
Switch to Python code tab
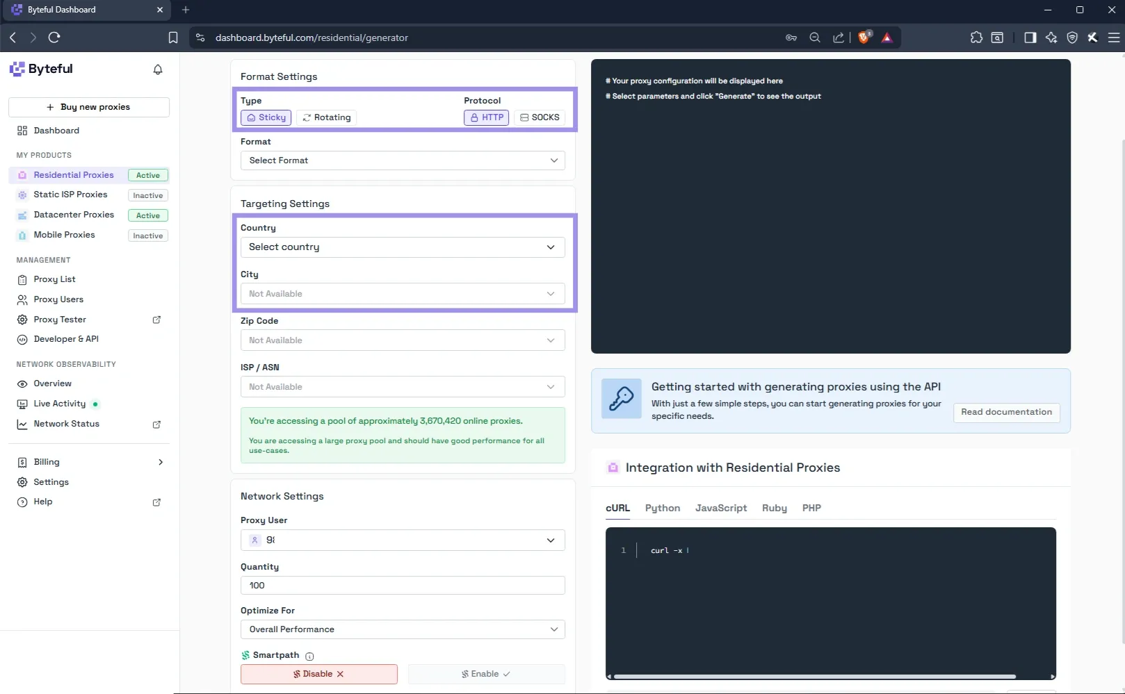pyautogui.click(x=663, y=508)
